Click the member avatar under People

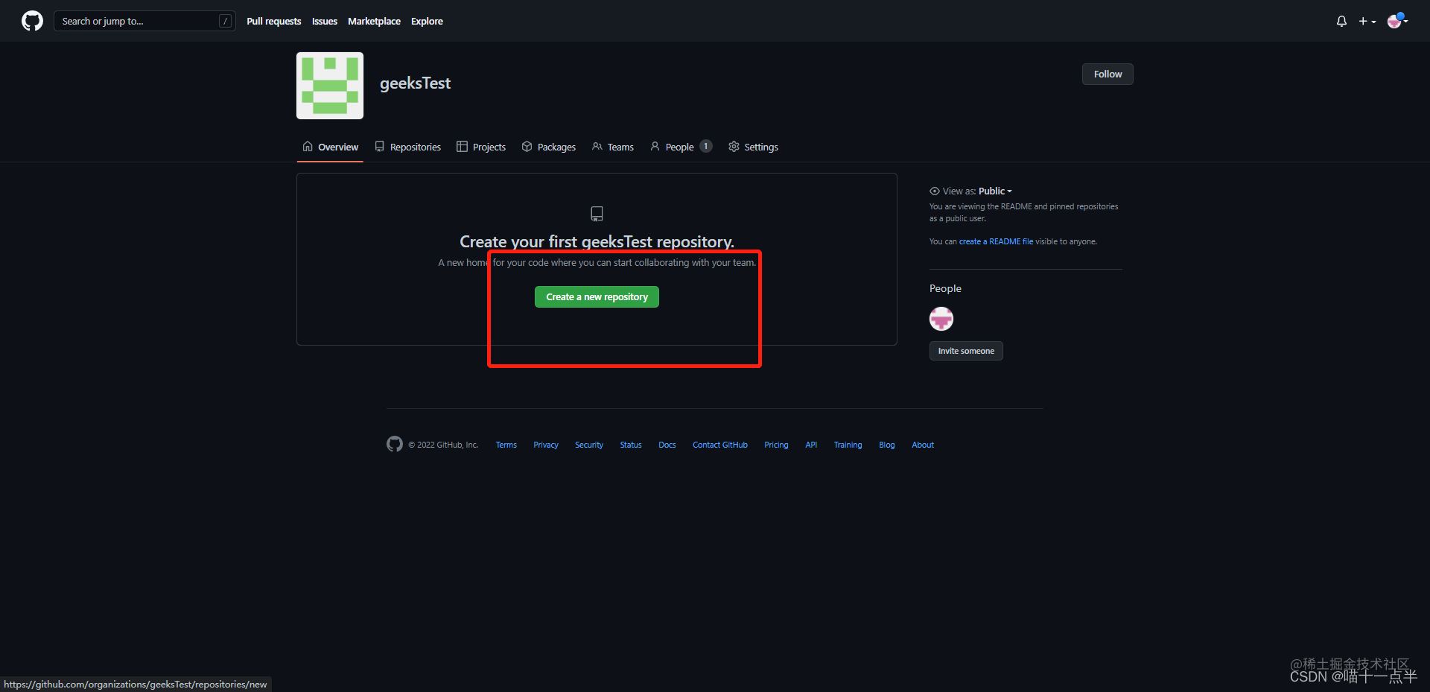pyautogui.click(x=941, y=319)
